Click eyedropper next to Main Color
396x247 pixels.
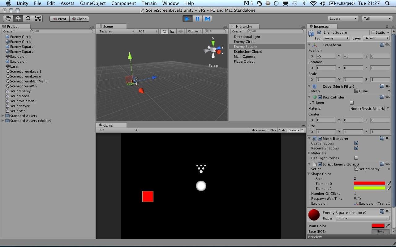[x=388, y=226]
